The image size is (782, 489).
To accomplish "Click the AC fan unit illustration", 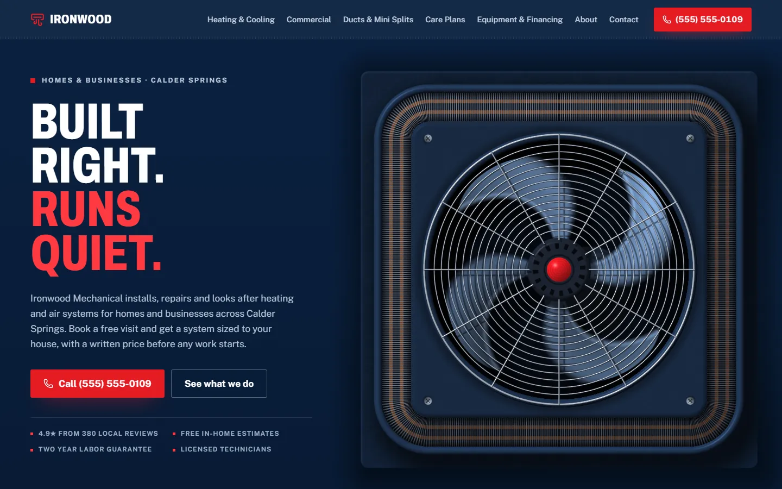I will (x=559, y=269).
